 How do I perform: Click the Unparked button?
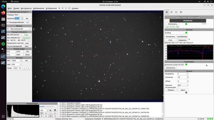point(26,38)
